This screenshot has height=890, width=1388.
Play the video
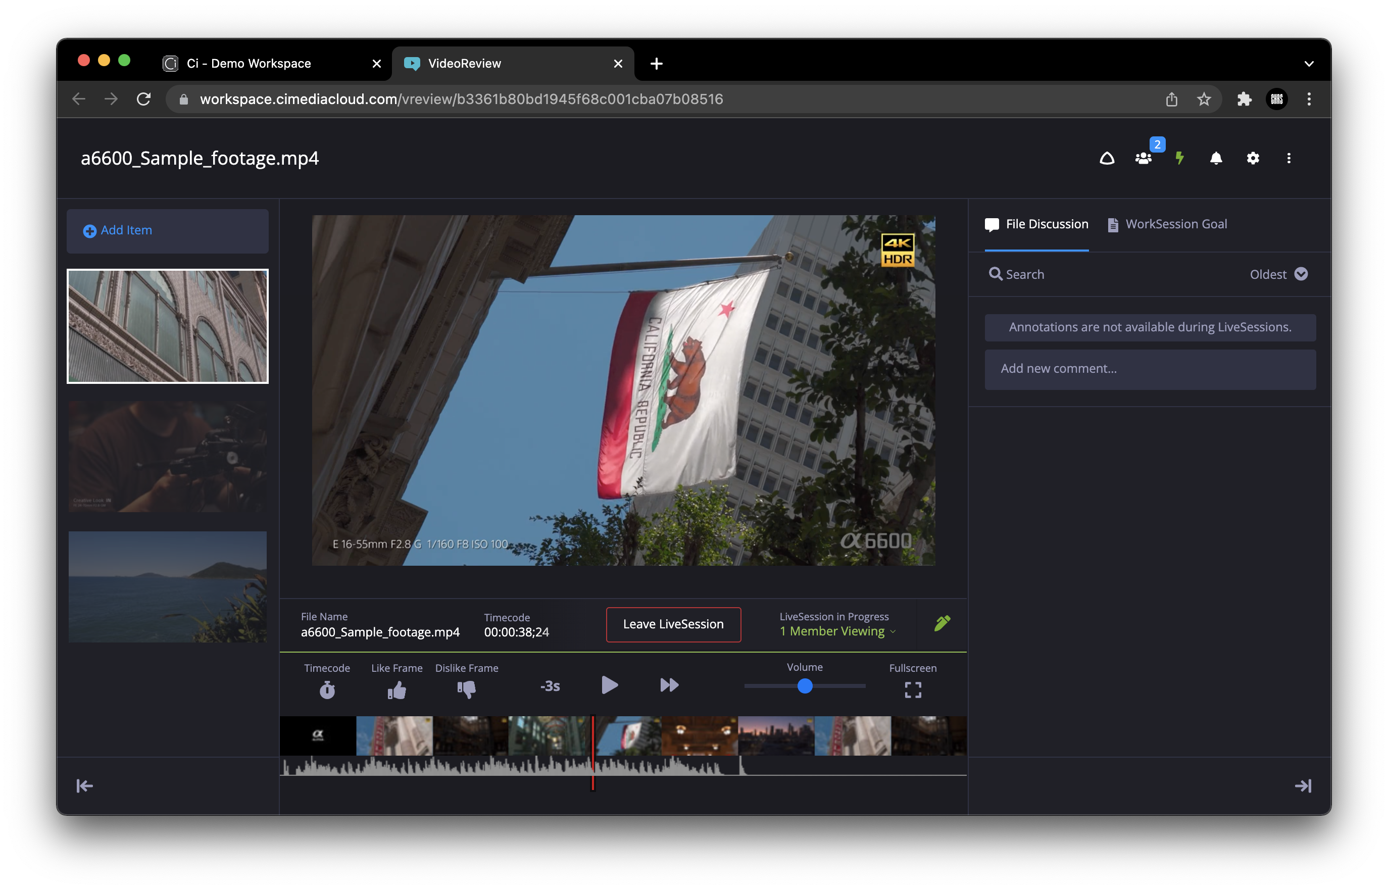pyautogui.click(x=610, y=685)
